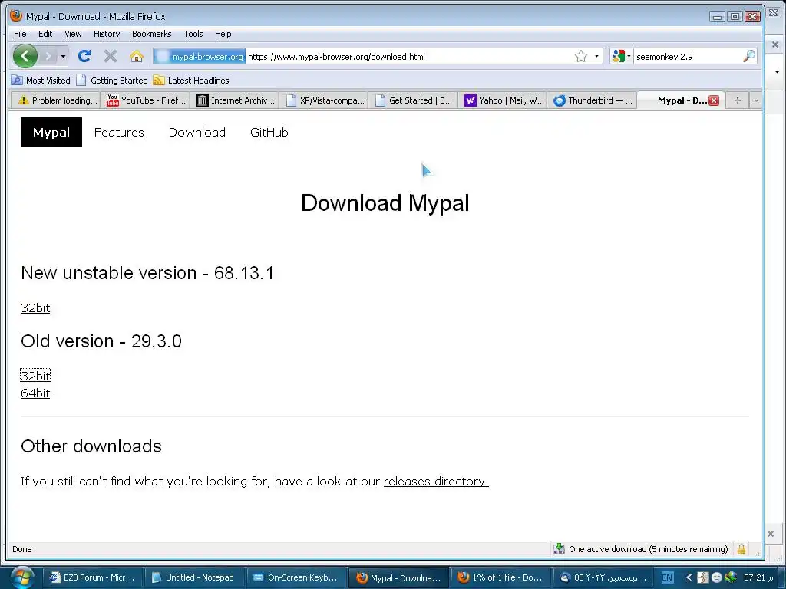This screenshot has height=589, width=786.
Task: Click the Mypal logo nav button
Action: pos(51,132)
